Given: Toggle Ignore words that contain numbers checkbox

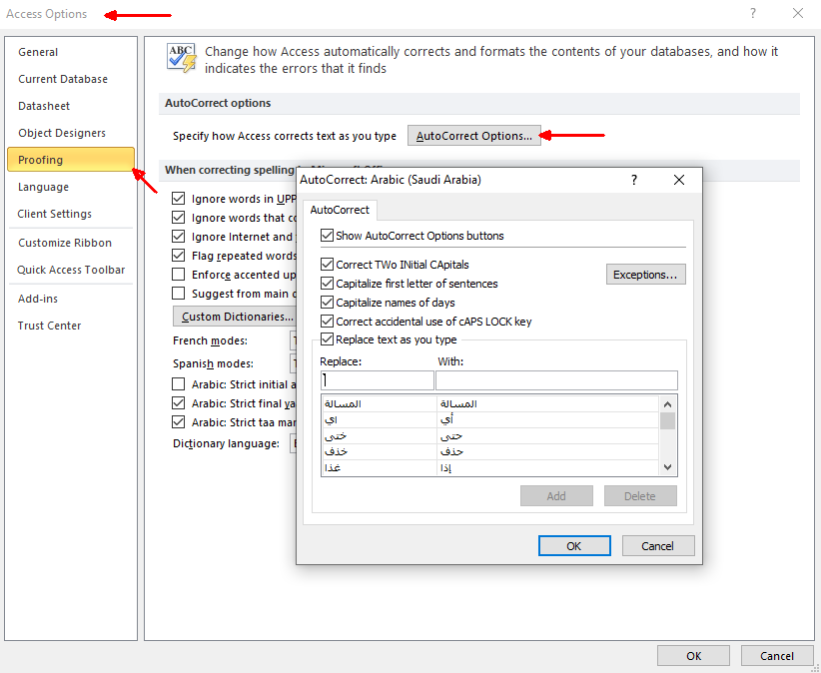Looking at the screenshot, I should (x=179, y=218).
